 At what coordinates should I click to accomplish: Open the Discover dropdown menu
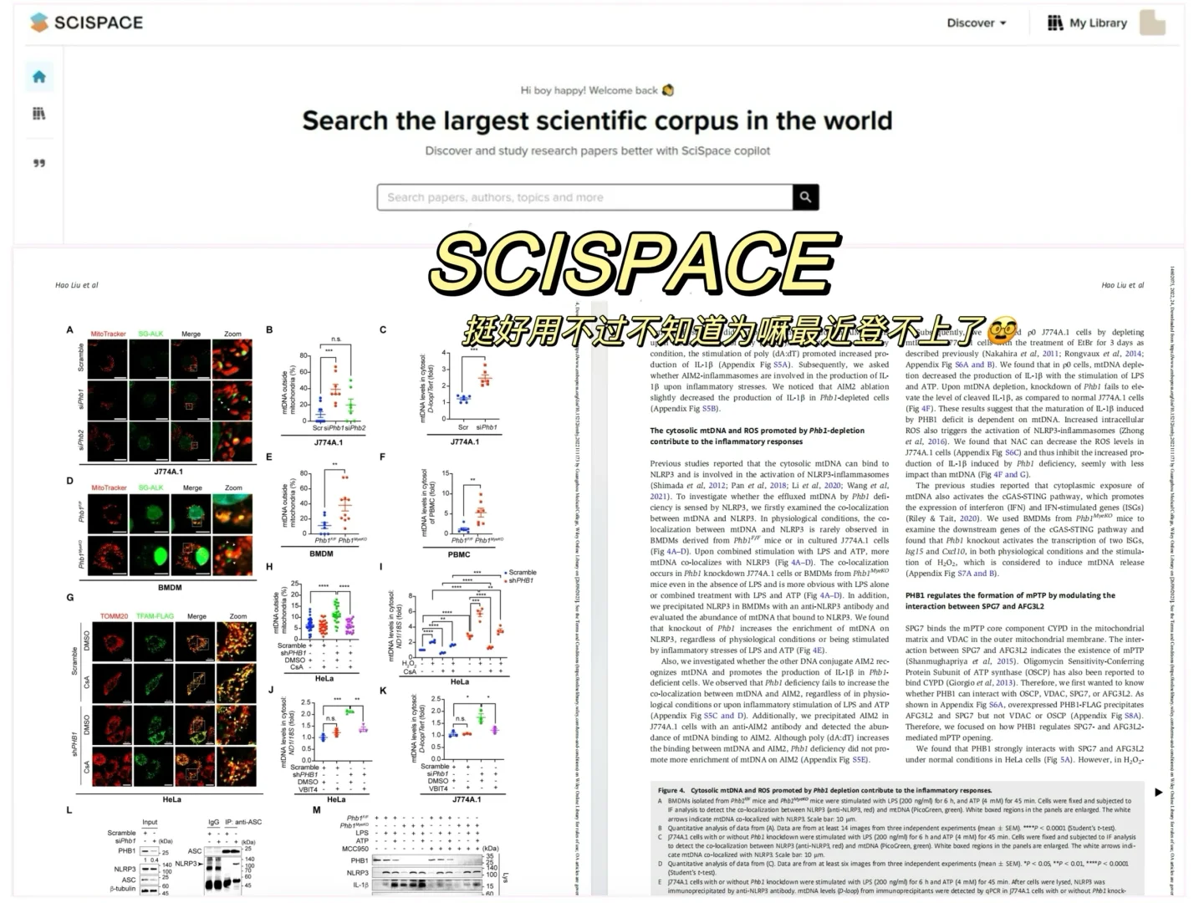(x=977, y=23)
